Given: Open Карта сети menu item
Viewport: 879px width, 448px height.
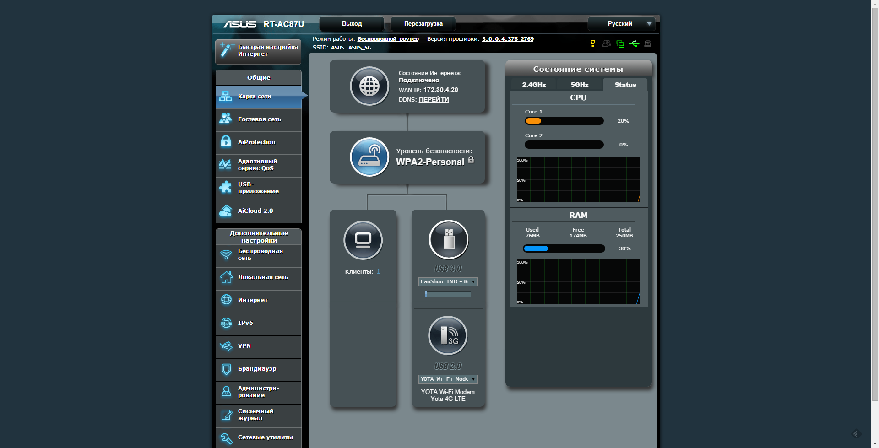Looking at the screenshot, I should point(259,97).
